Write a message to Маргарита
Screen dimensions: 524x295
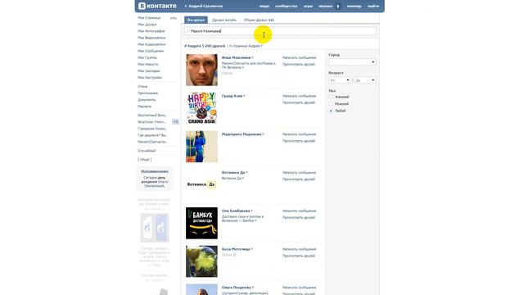pos(299,134)
